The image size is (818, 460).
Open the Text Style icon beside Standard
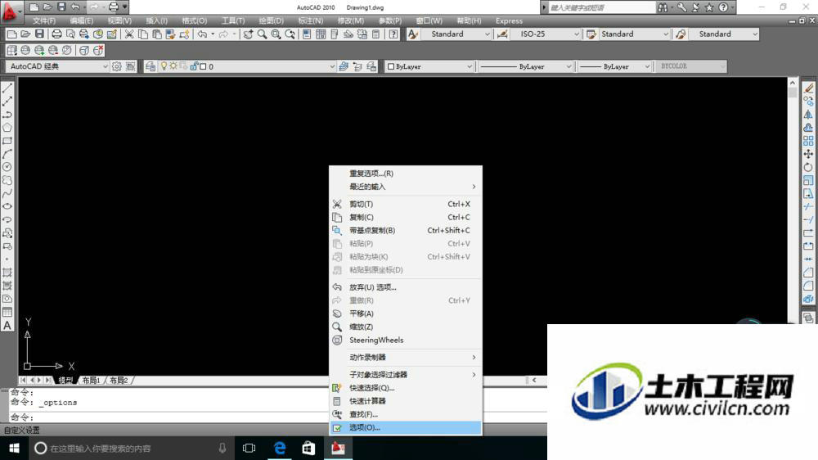(x=412, y=34)
